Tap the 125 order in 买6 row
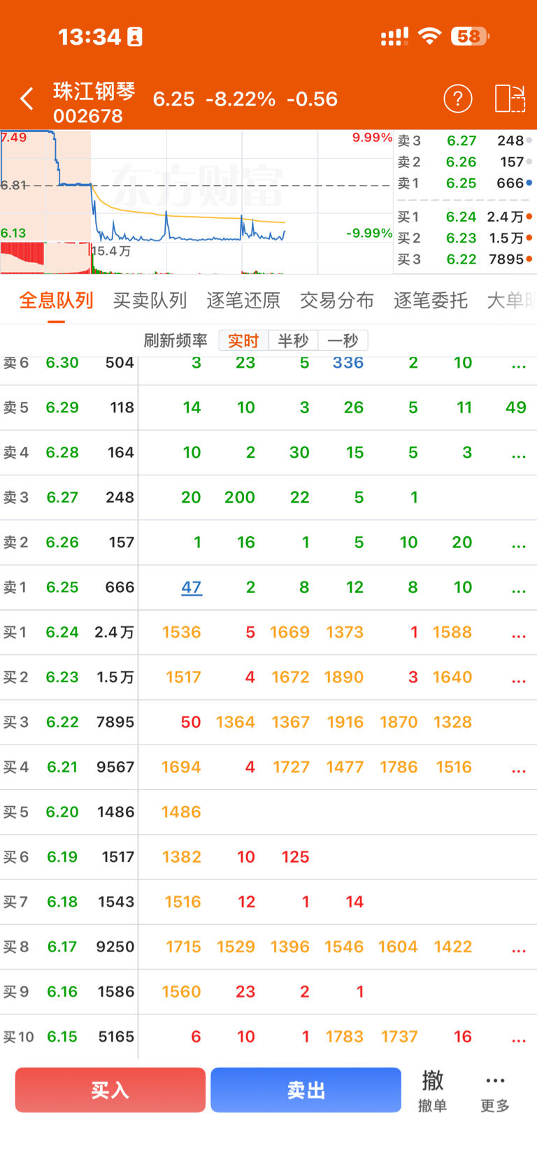The width and height of the screenshot is (537, 1164). pos(296,856)
